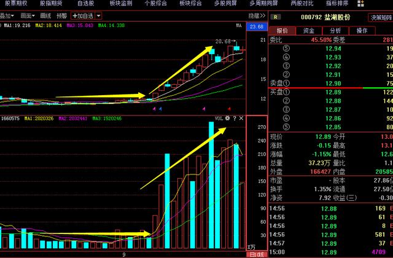Open the VOL indicator settings gear
Viewport: 393px width, 258px height.
[227, 118]
